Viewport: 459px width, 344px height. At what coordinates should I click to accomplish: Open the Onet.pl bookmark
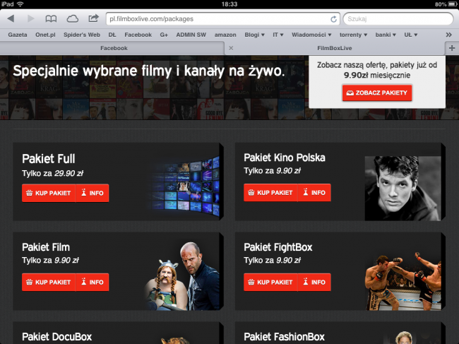tap(45, 35)
